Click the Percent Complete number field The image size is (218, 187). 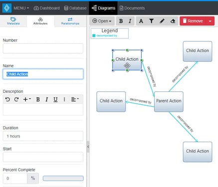pos(15,179)
